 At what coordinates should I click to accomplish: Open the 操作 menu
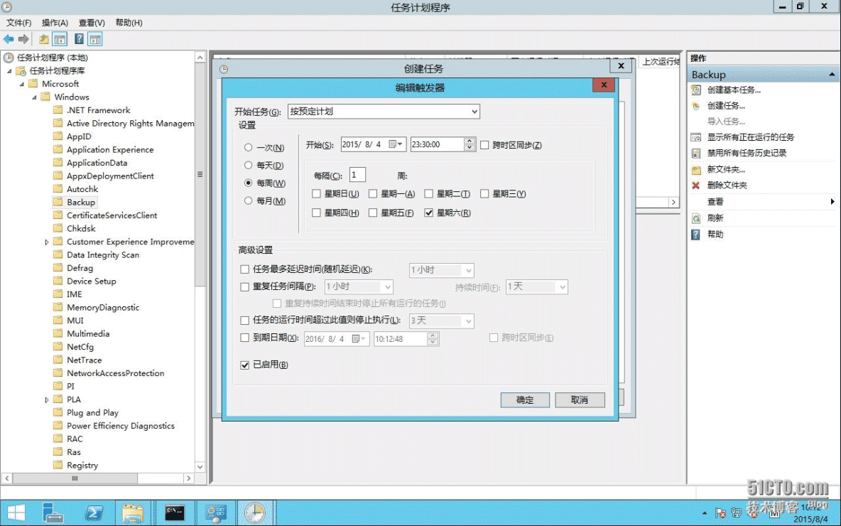[x=55, y=23]
